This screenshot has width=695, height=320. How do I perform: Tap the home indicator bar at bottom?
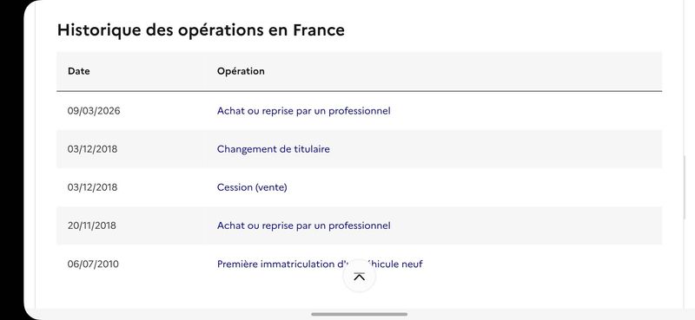(359, 314)
